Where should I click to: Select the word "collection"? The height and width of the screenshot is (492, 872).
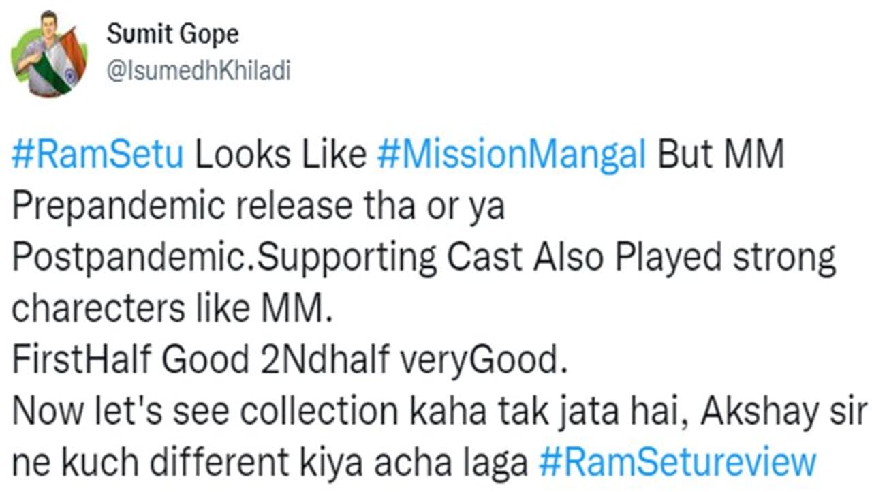pos(330,412)
